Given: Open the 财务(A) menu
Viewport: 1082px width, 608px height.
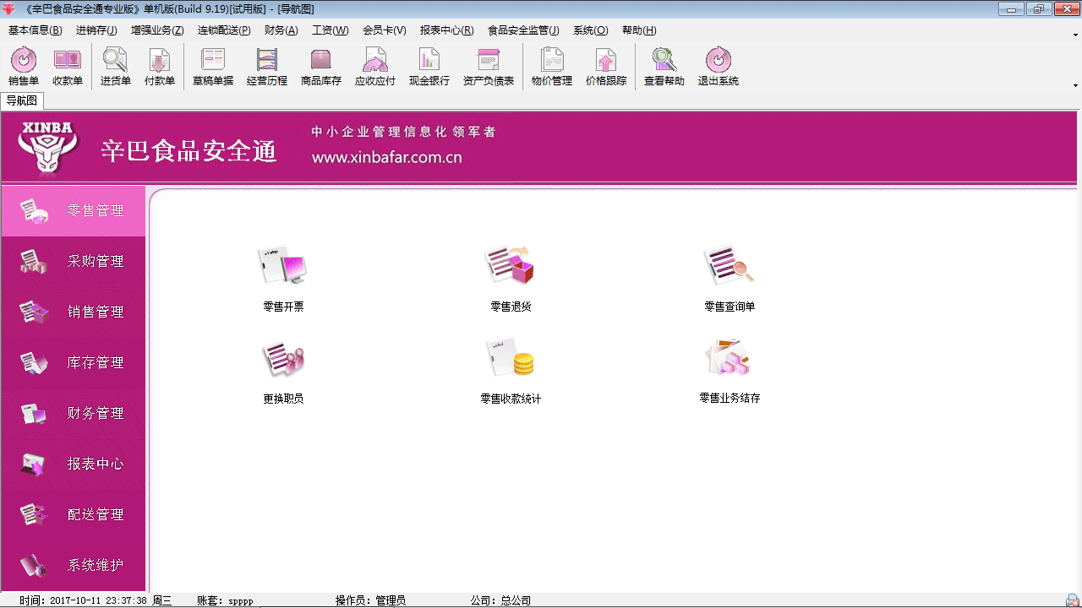Looking at the screenshot, I should click(x=281, y=30).
